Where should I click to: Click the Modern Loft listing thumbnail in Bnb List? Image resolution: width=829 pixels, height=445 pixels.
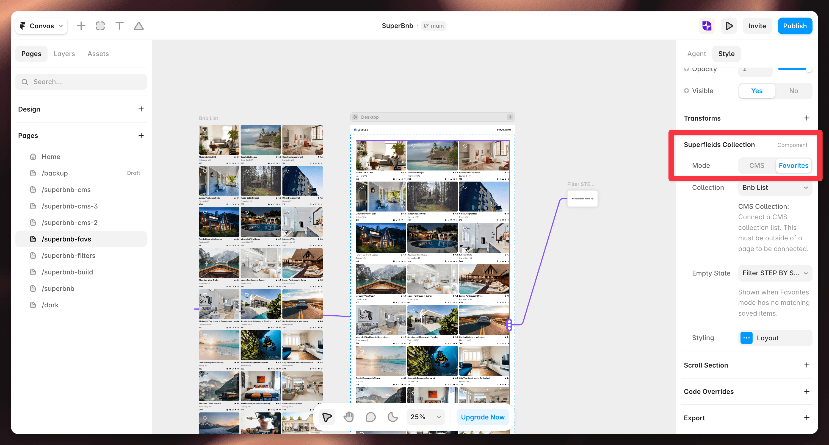[x=219, y=140]
